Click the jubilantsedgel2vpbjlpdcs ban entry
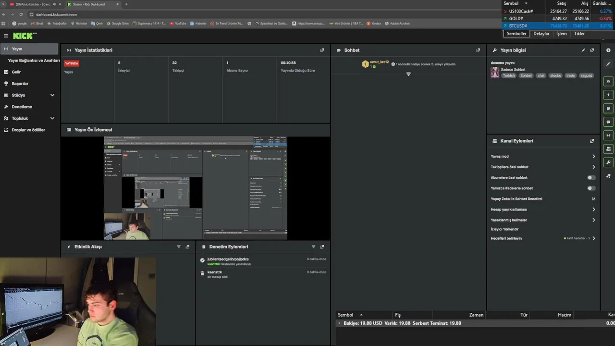 click(263, 261)
